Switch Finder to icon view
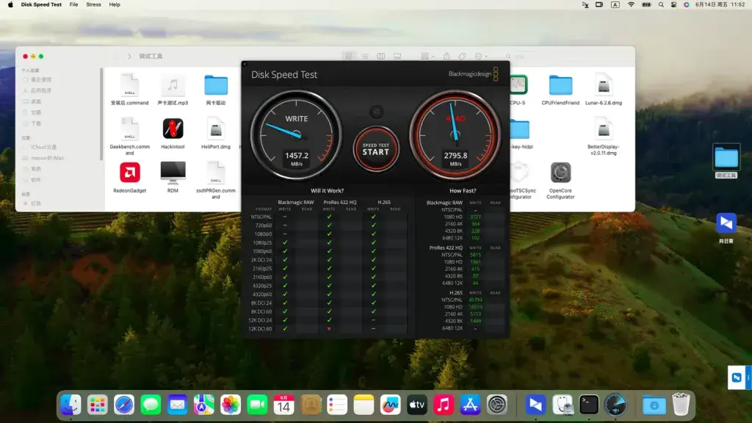Image resolution: width=752 pixels, height=423 pixels. (349, 56)
